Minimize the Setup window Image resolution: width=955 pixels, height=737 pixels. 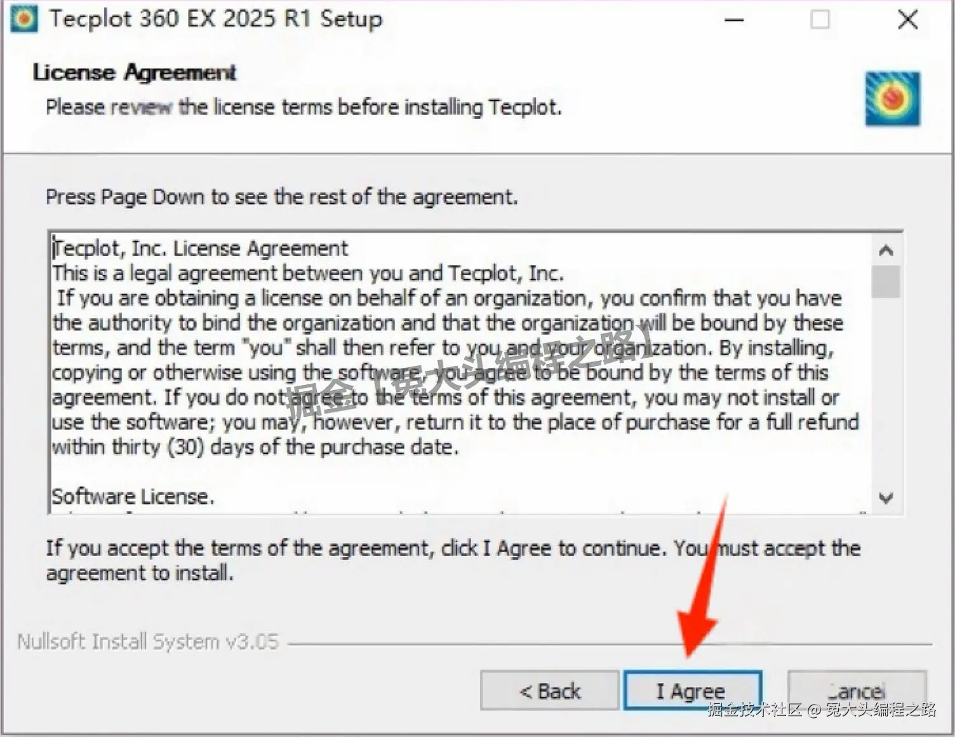click(x=735, y=20)
